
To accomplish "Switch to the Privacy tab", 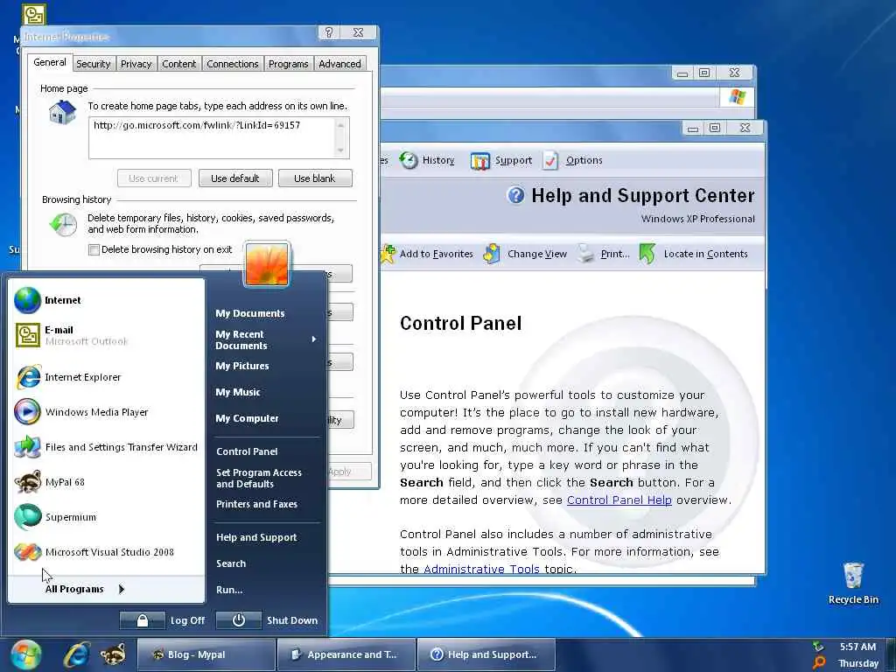I will [136, 64].
